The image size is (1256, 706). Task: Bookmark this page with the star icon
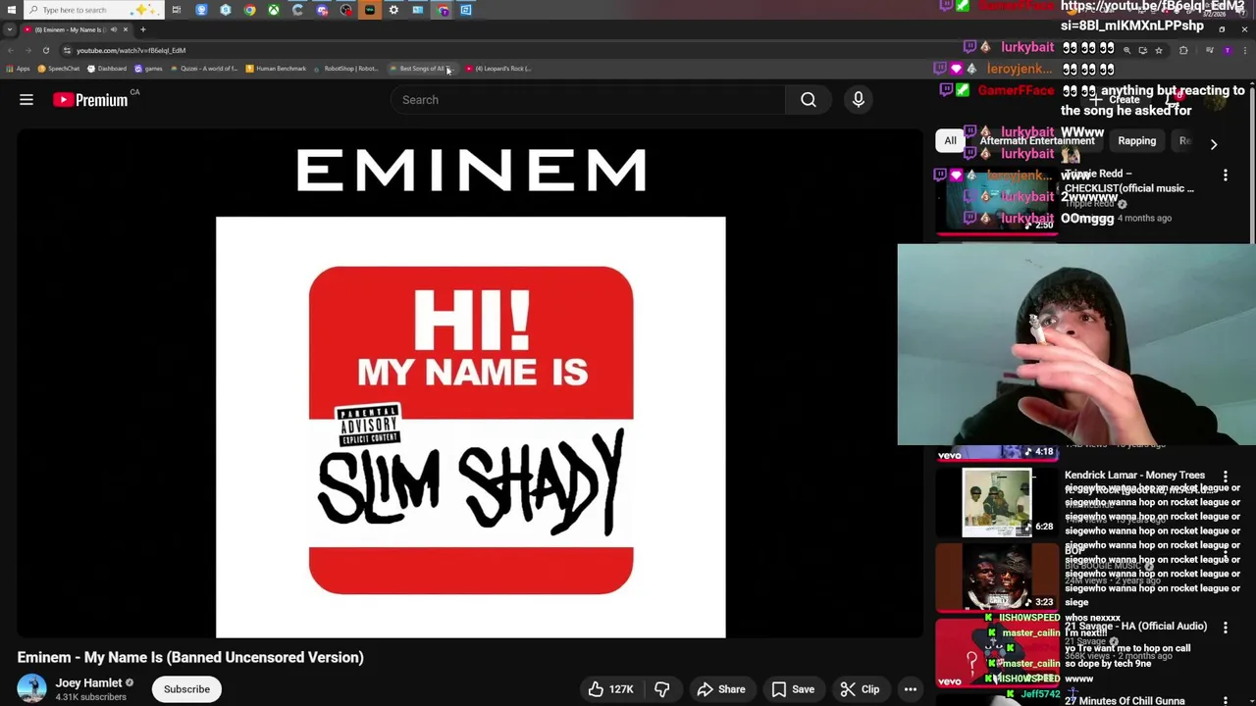pos(1159,50)
